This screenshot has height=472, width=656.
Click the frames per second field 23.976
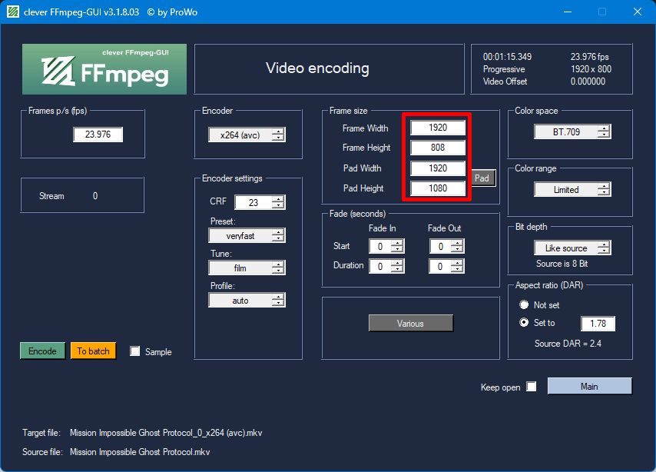98,135
